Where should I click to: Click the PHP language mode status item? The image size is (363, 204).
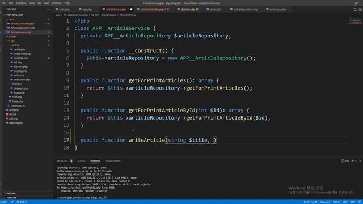pyautogui.click(x=353, y=202)
